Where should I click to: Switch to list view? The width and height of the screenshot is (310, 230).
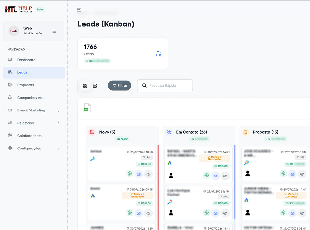[x=95, y=86]
